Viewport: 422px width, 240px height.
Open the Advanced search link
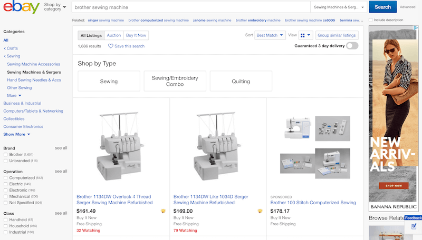tap(407, 7)
